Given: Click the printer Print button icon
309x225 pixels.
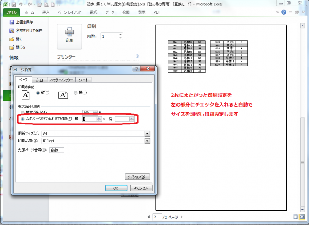Looking at the screenshot, I should point(69,37).
